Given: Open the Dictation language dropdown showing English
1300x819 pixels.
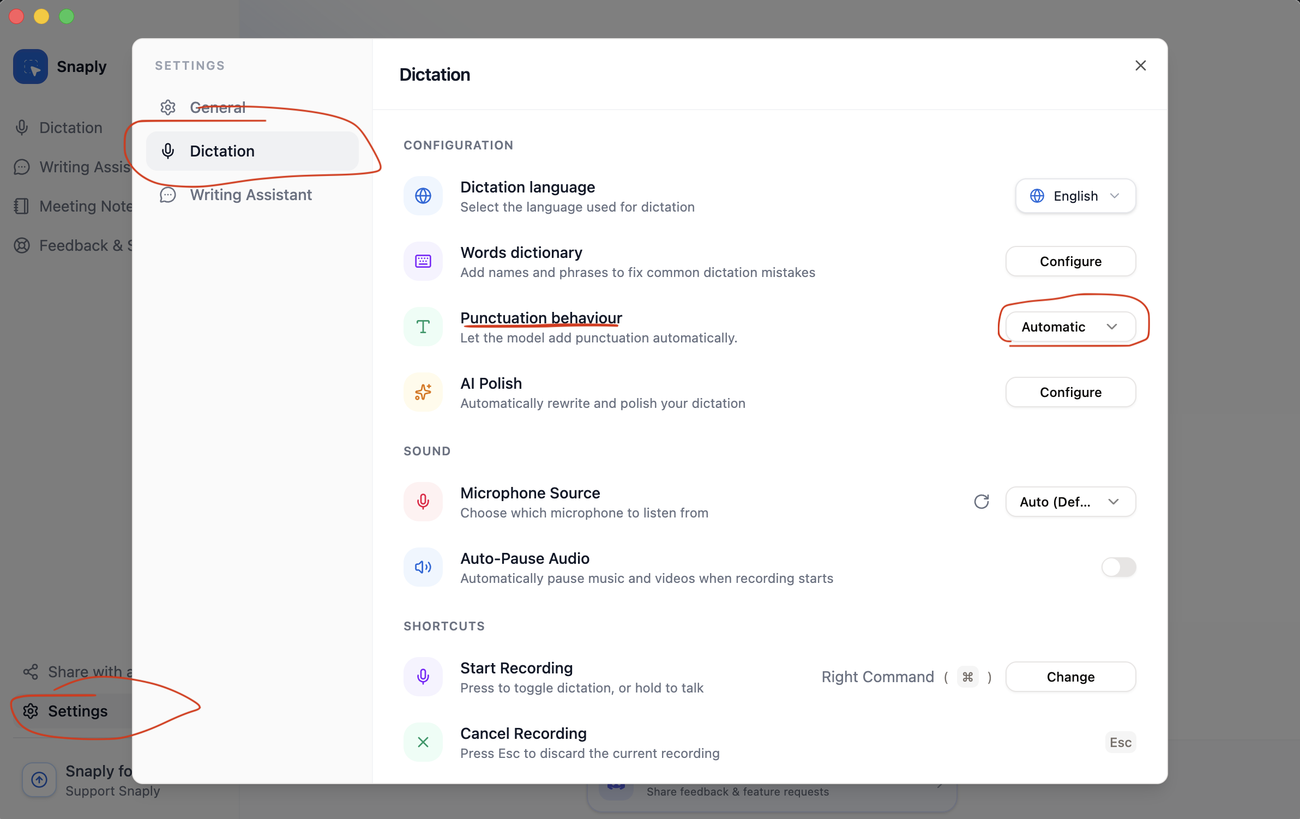Looking at the screenshot, I should coord(1074,196).
